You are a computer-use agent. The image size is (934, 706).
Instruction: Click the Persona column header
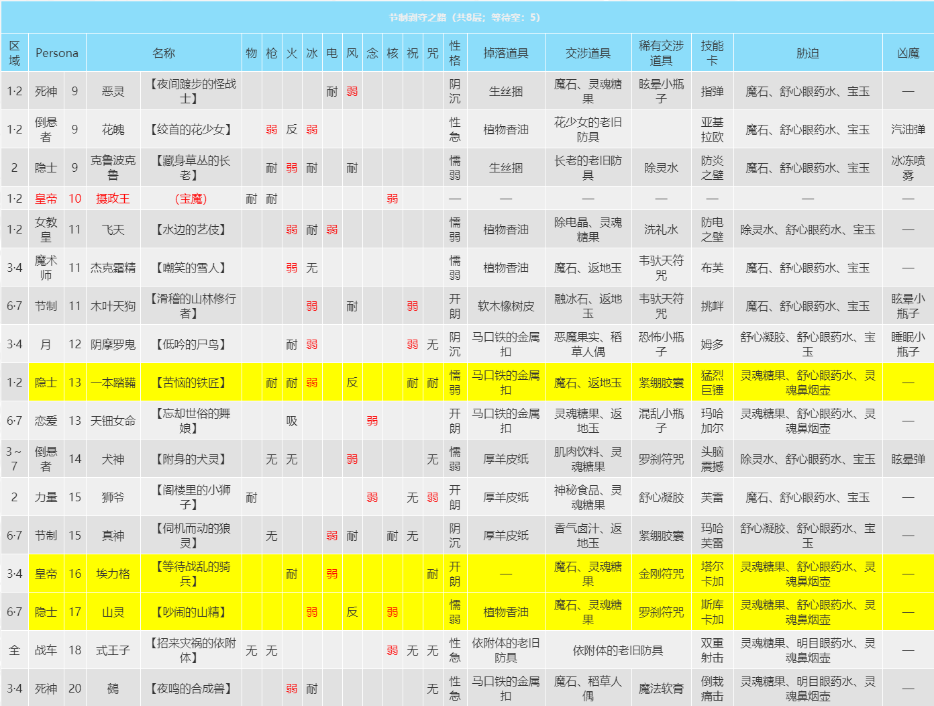[x=57, y=53]
